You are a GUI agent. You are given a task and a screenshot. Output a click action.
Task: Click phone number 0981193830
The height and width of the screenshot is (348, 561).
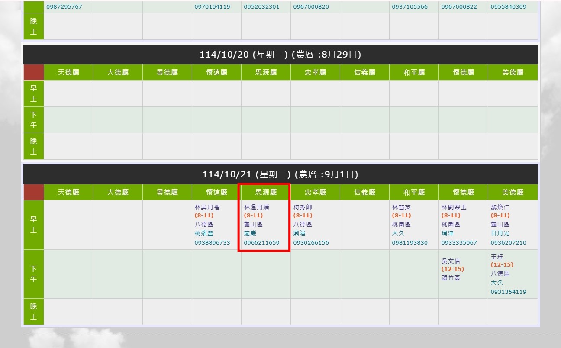(409, 242)
